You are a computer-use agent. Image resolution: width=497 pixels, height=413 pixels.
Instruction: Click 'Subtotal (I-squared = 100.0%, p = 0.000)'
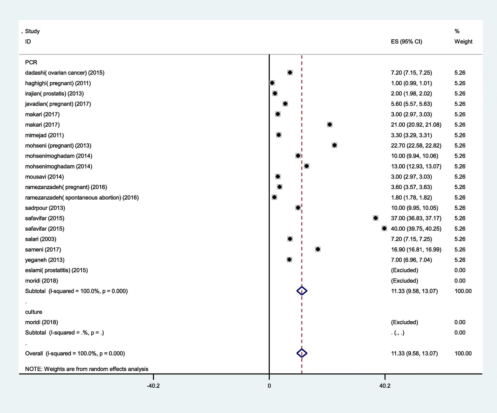click(76, 291)
